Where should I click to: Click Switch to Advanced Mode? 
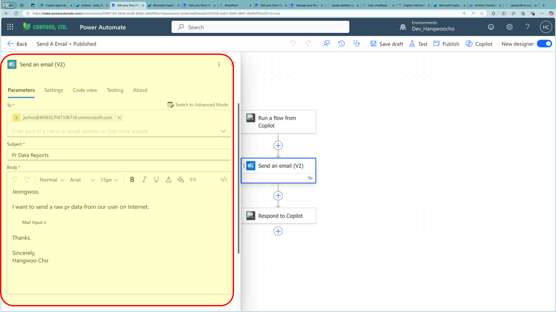(197, 105)
